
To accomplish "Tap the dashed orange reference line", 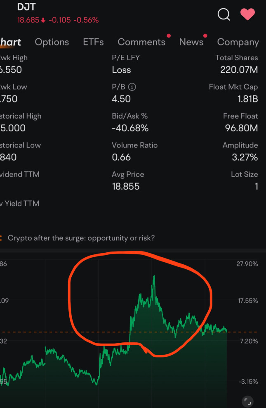I will pos(62,332).
